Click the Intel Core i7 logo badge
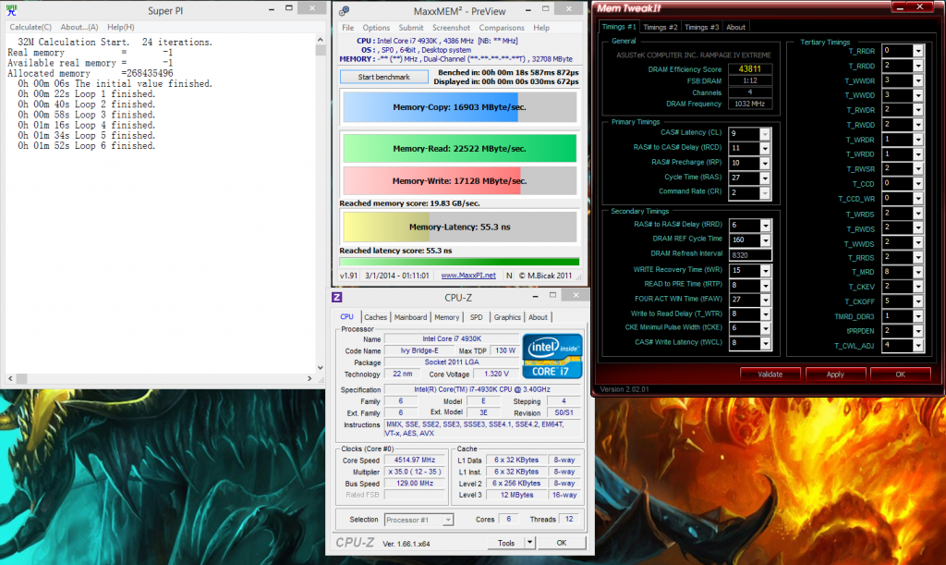The image size is (946, 565). (552, 356)
